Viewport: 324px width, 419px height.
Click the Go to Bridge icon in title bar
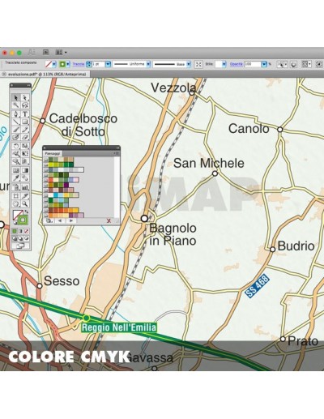[x=46, y=52]
